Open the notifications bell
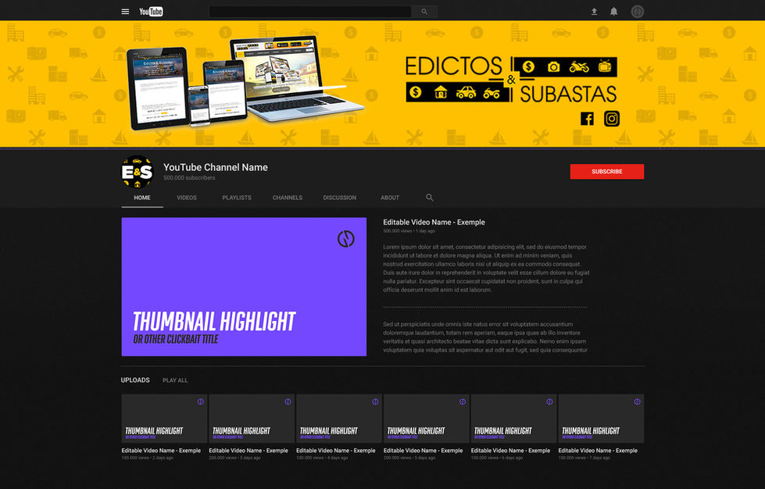This screenshot has height=489, width=765. coord(613,11)
